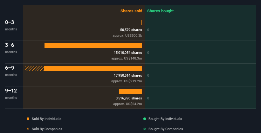Click approx. US$54.2m value text
261x133 pixels.
(127, 104)
